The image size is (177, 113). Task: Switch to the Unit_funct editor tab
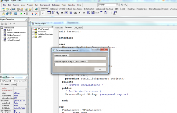point(78,28)
